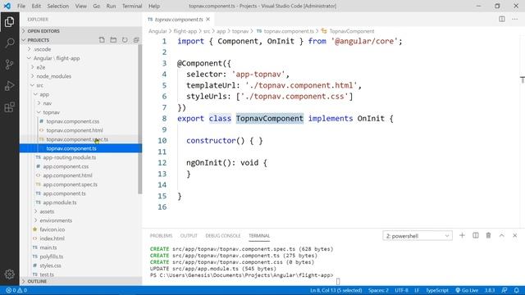Open the terminal selector dropdown '2: powershell'
The height and width of the screenshot is (295, 525).
[x=418, y=236]
